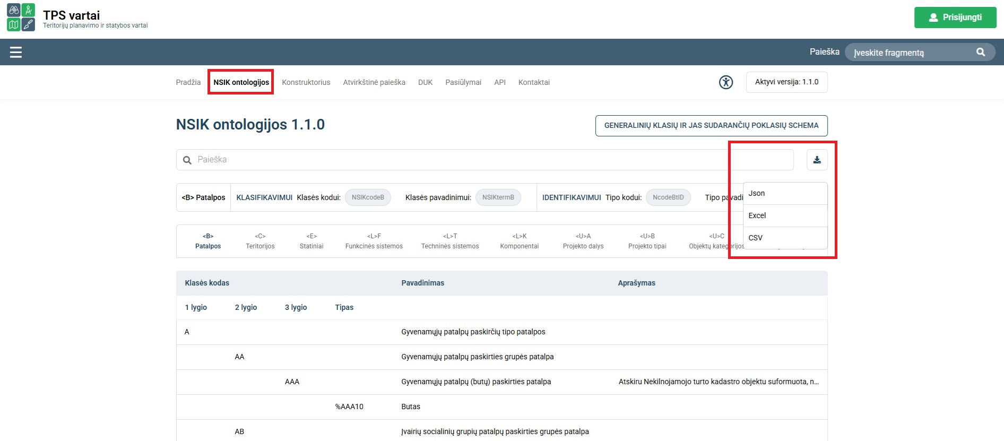1004x441 pixels.
Task: Click the Paieška ontology search field
Action: [x=484, y=160]
